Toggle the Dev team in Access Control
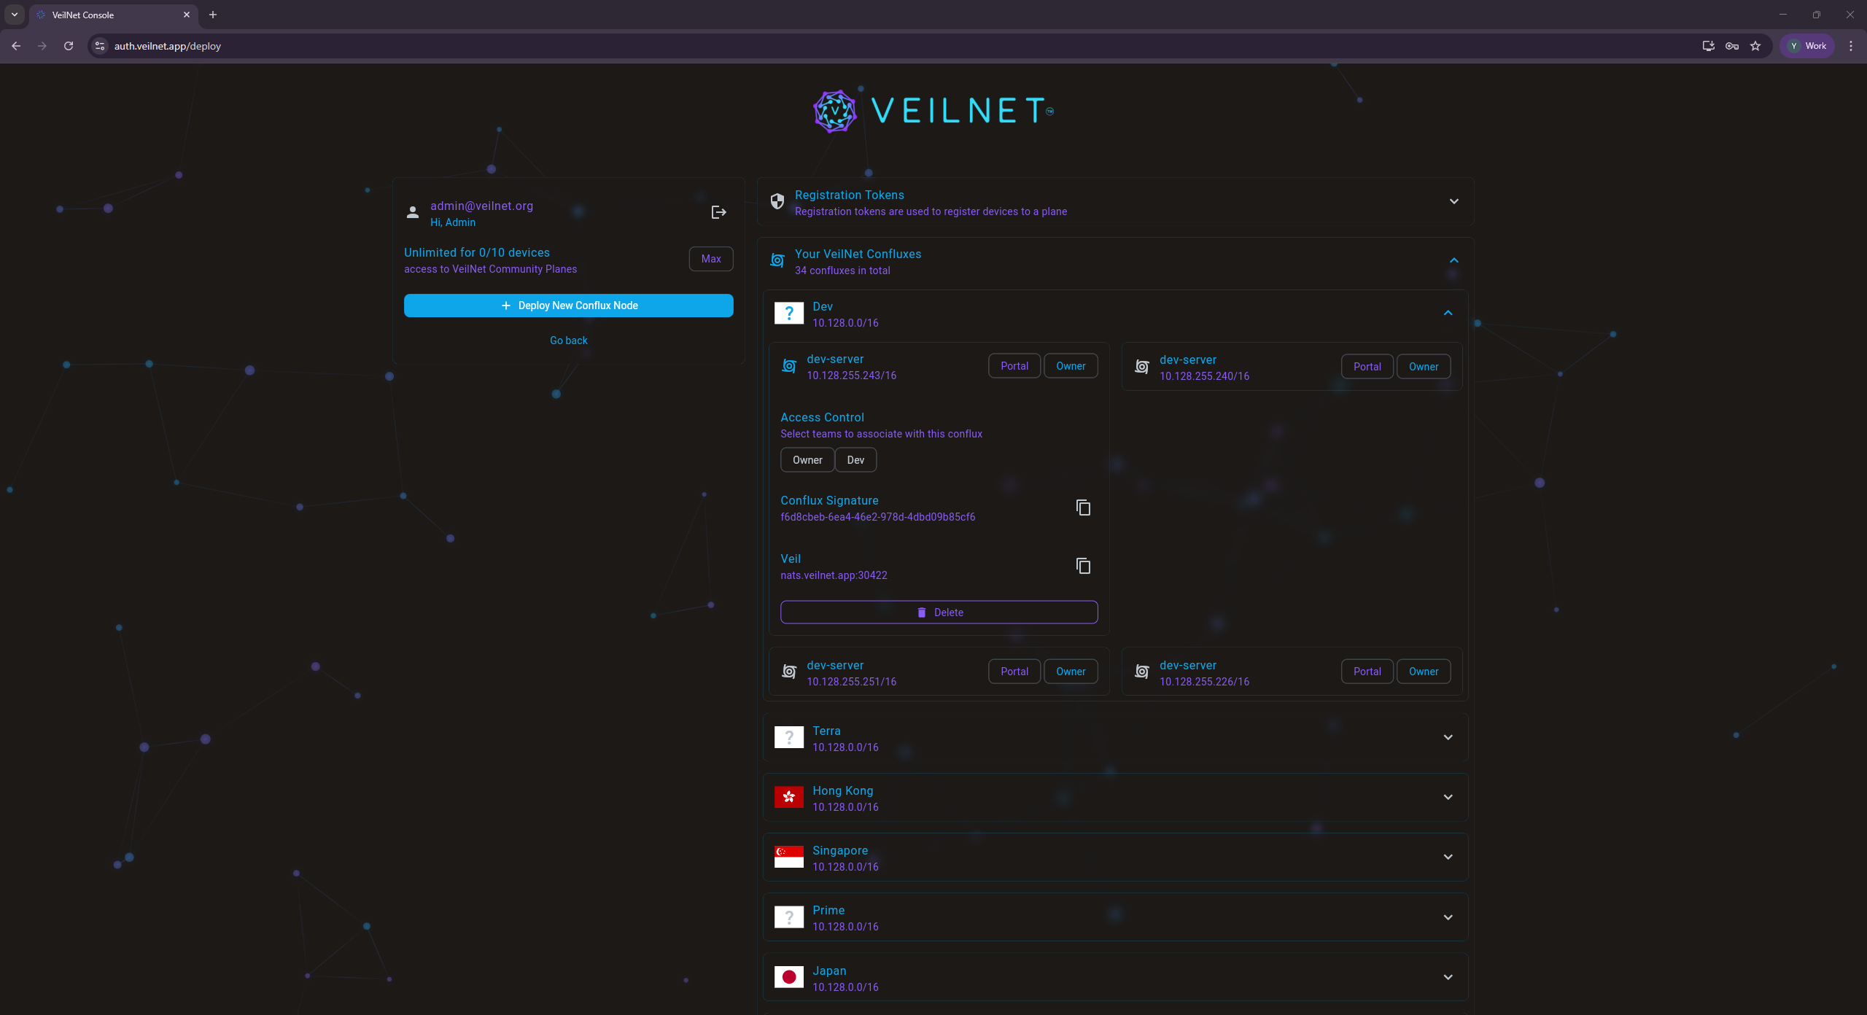Image resolution: width=1867 pixels, height=1015 pixels. [x=855, y=460]
